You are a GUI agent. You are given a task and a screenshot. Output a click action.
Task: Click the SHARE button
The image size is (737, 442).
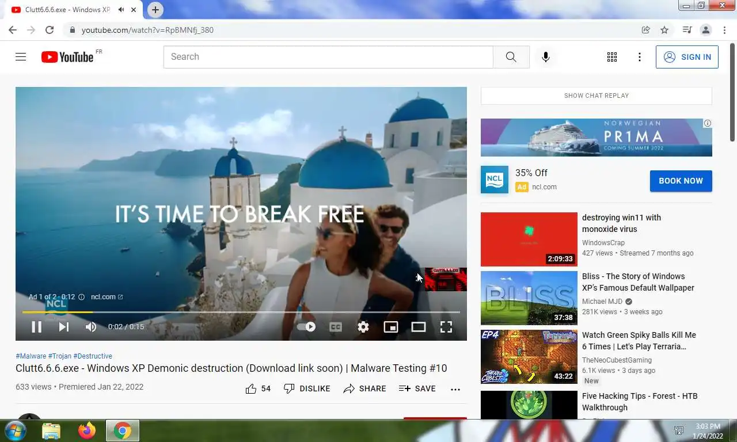tap(364, 388)
